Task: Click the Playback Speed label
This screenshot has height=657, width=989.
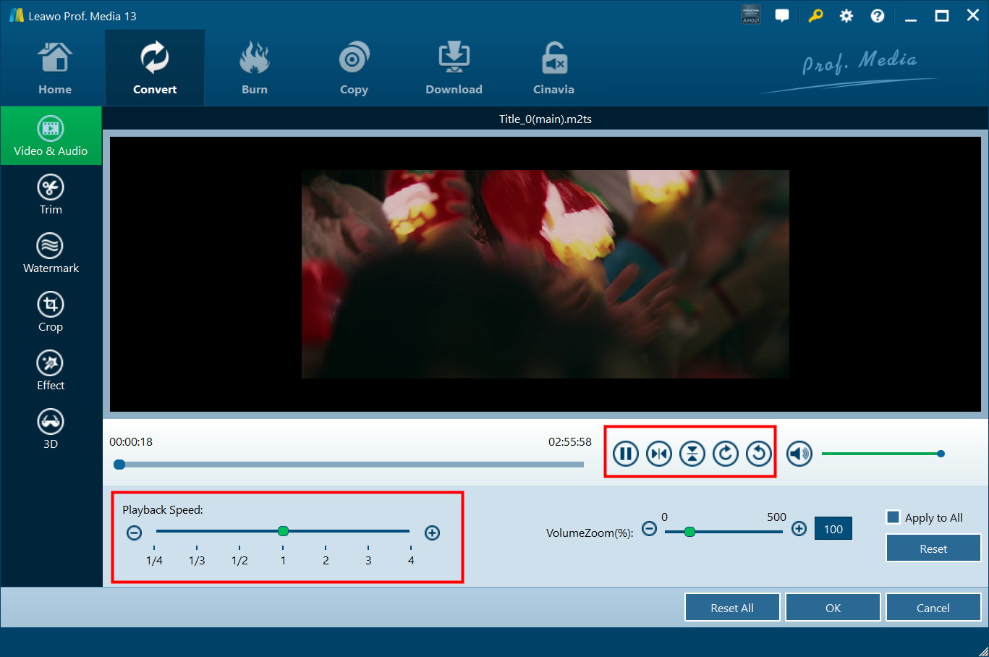Action: (163, 509)
